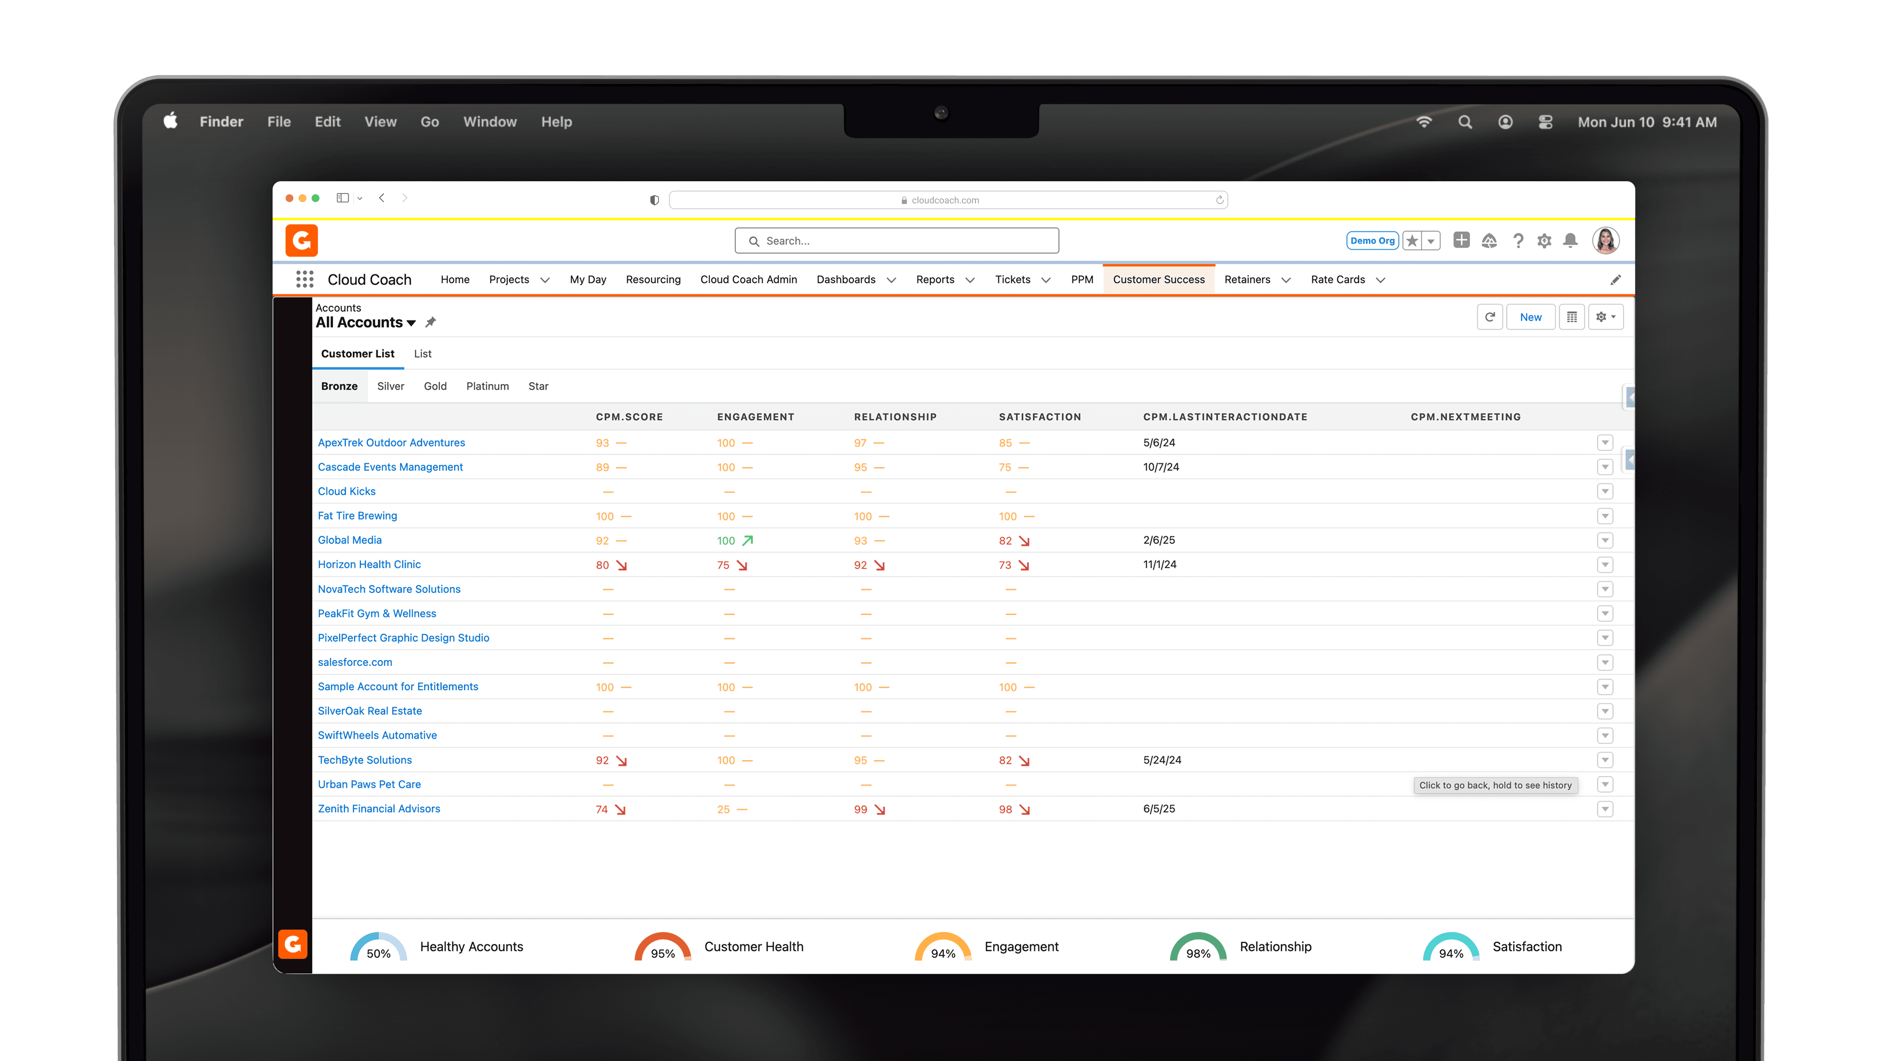Click the browser address bar
The width and height of the screenshot is (1886, 1061).
click(948, 200)
